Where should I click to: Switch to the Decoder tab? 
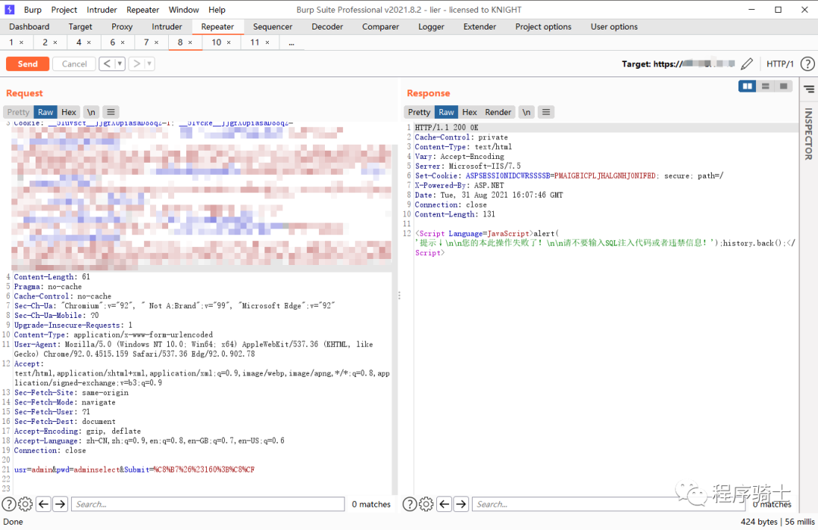(327, 26)
